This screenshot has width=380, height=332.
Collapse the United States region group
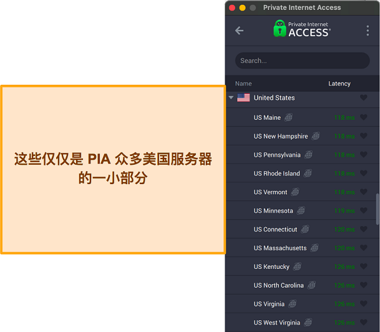click(x=231, y=98)
